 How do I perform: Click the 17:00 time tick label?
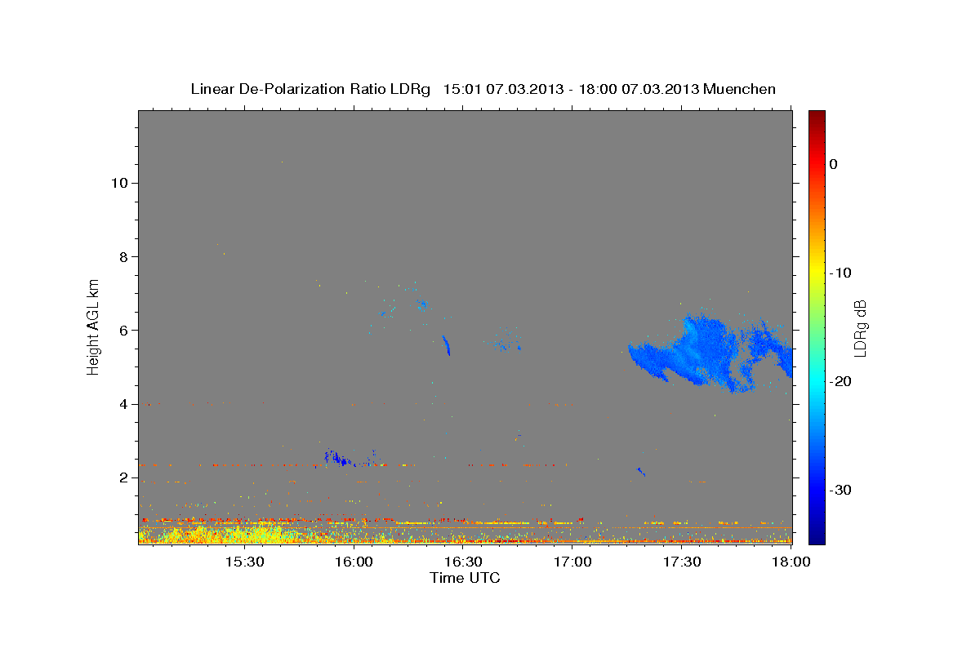572,562
